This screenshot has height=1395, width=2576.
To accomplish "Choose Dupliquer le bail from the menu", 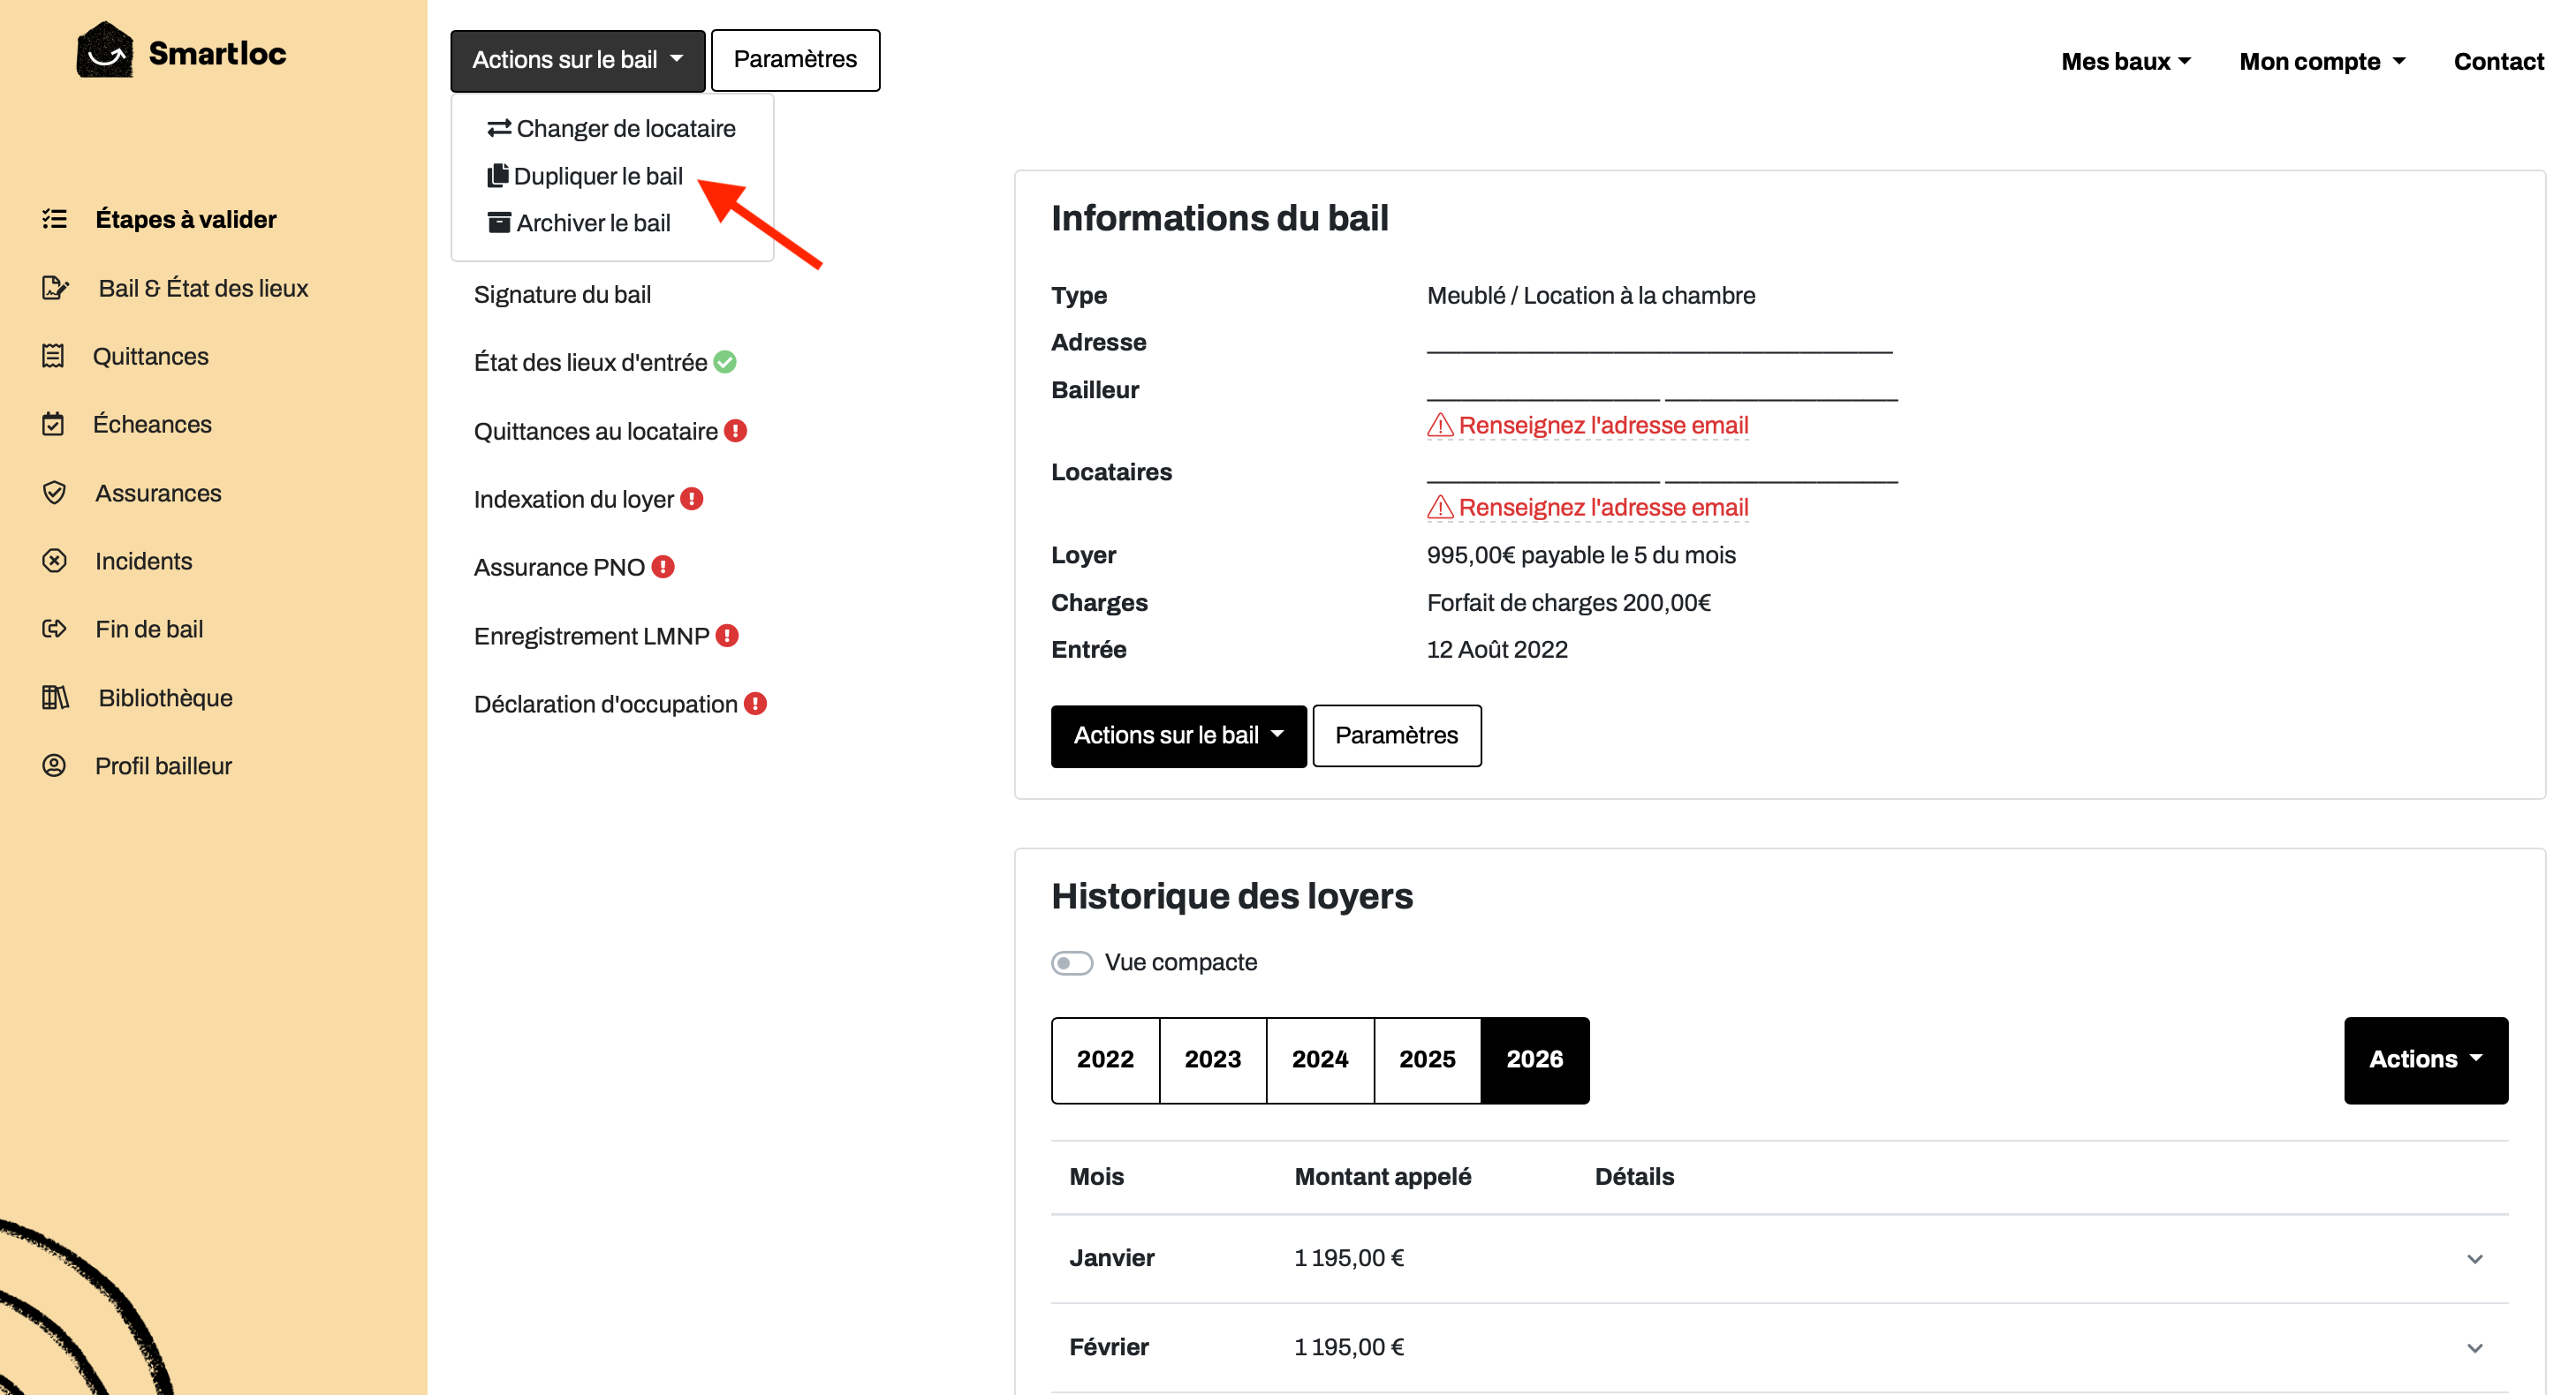I will coord(612,176).
